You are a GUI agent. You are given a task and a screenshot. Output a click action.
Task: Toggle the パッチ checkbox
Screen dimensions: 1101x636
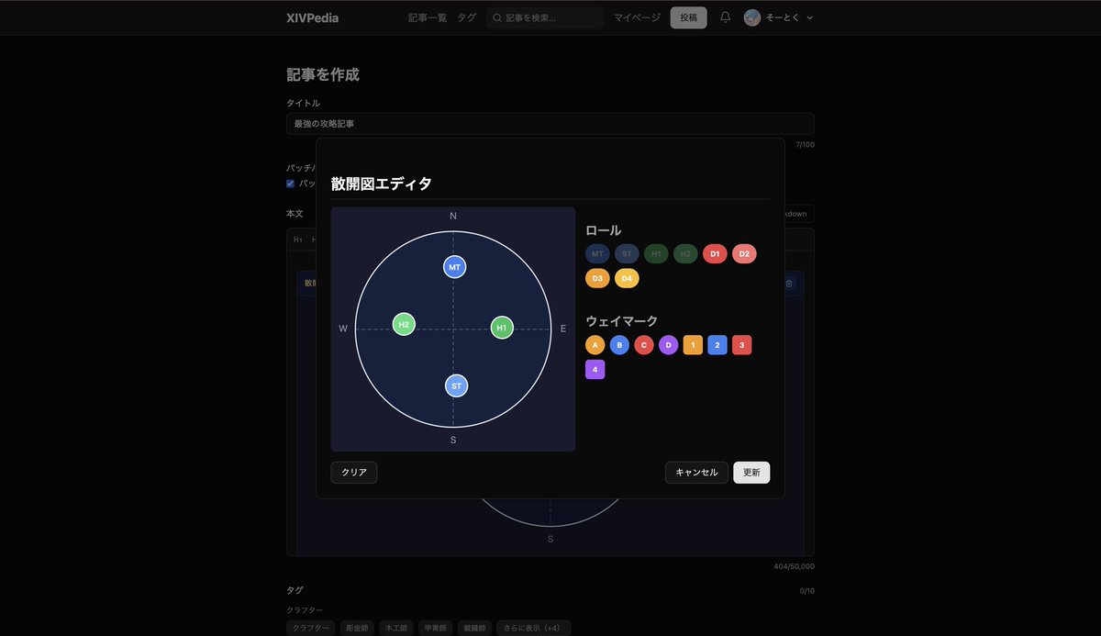(291, 184)
